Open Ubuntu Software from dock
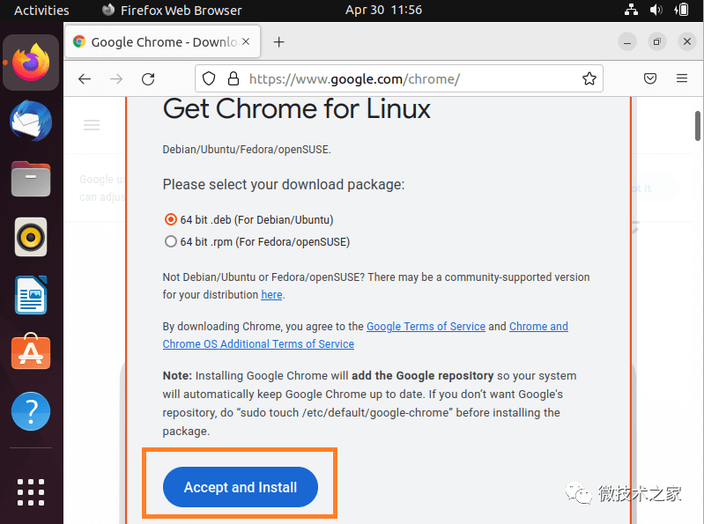Viewport: 704px width, 524px height. tap(31, 351)
